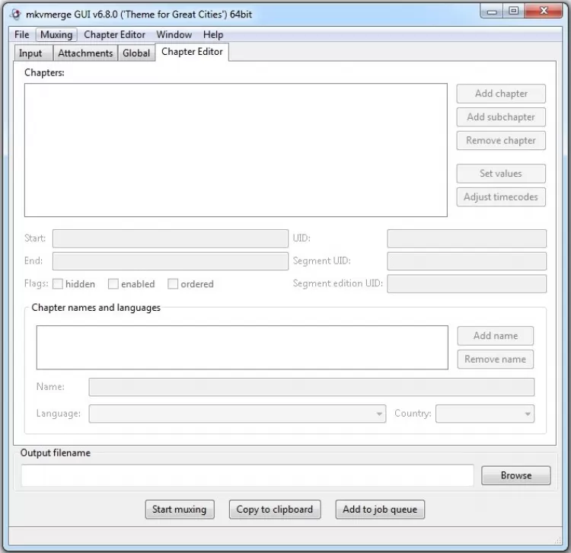This screenshot has height=553, width=571.
Task: Switch to the Attachments tab
Action: 85,53
